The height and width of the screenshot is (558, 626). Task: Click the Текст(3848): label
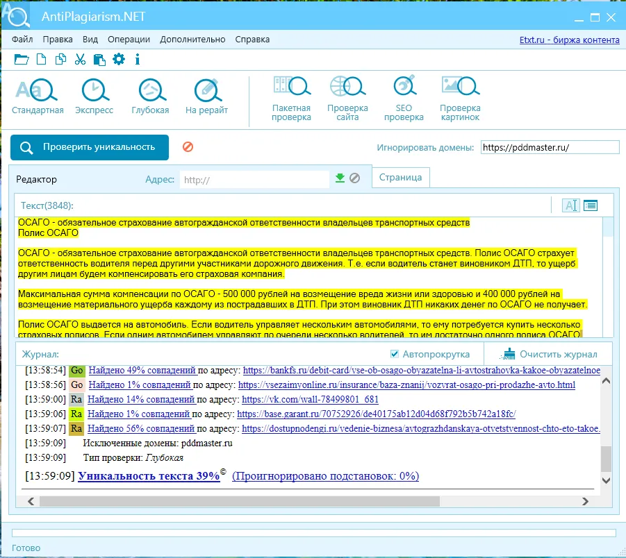pyautogui.click(x=47, y=206)
